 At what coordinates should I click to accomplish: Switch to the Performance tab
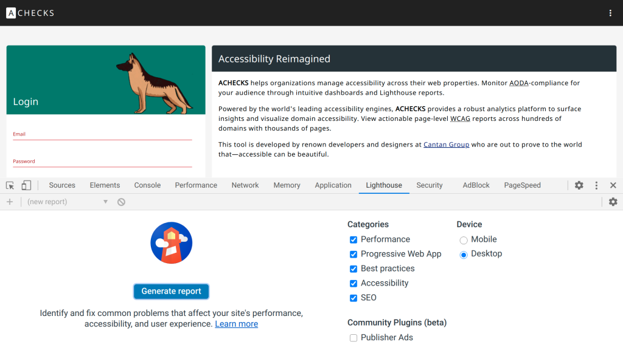click(x=196, y=185)
